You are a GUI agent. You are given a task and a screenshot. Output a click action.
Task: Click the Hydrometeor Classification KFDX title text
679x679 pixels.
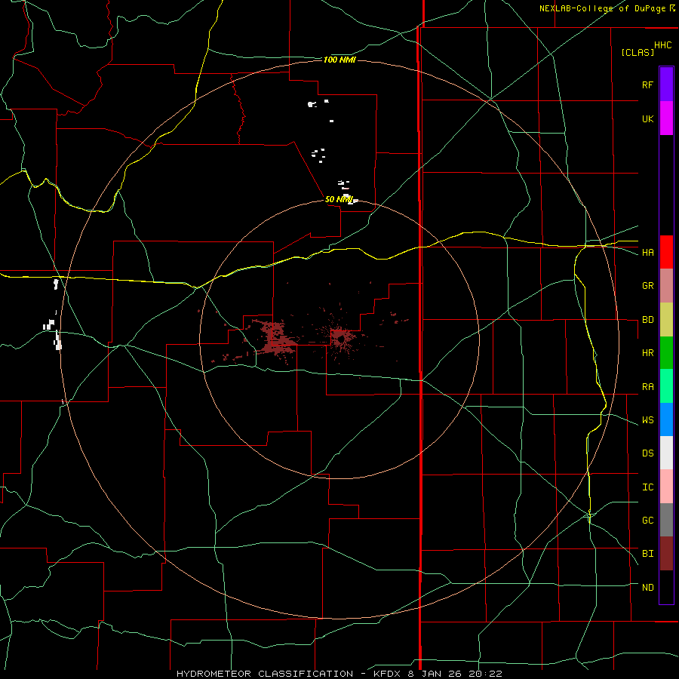tap(339, 674)
